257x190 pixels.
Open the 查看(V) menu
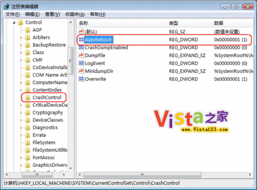pos(52,14)
